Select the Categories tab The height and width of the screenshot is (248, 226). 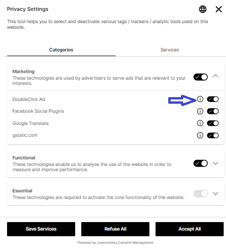coord(61,50)
